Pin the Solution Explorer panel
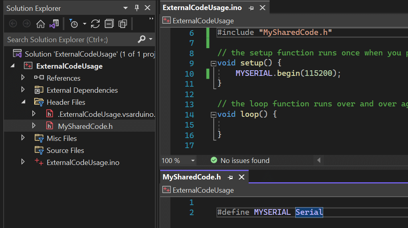This screenshot has width=408, height=228. [x=137, y=8]
